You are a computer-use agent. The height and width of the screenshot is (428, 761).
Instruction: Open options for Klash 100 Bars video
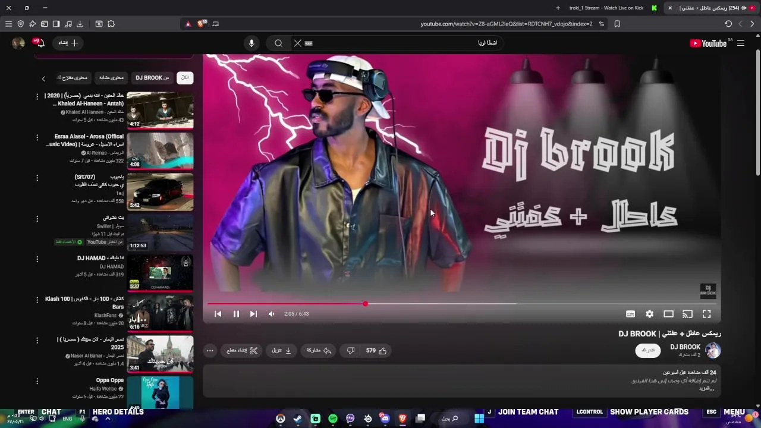[x=37, y=300]
